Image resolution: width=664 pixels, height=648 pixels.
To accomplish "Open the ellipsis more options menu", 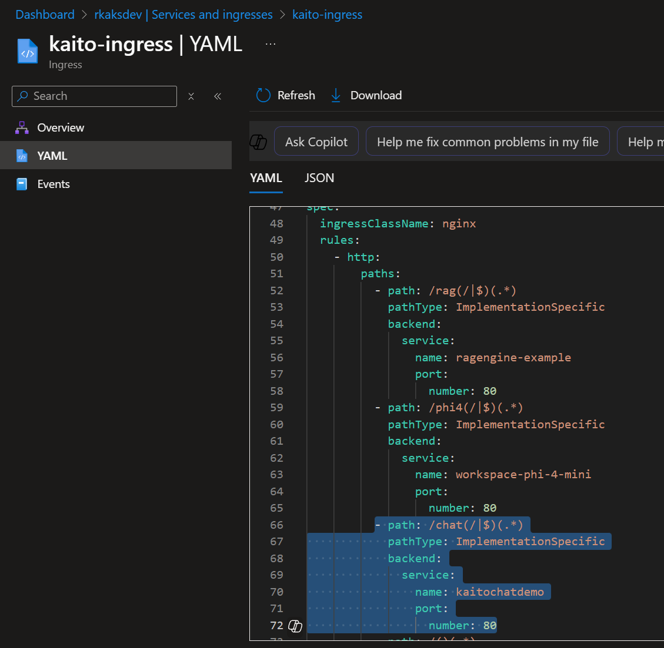I will coord(271,44).
